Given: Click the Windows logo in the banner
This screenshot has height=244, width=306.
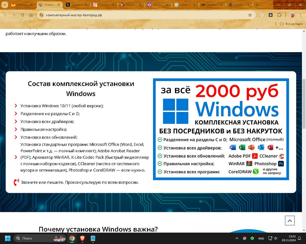Looking at the screenshot, I should point(176,111).
